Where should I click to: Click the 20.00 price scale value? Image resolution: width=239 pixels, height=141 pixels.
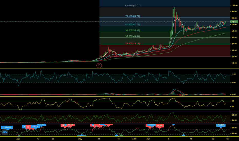[234, 57]
